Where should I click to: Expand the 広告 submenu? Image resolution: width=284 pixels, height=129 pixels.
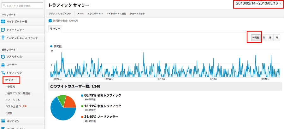[x=9, y=113]
